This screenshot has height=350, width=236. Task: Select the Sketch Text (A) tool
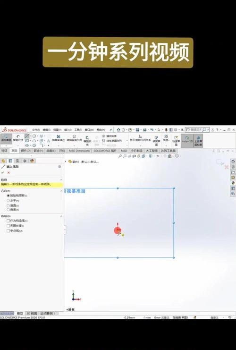(x=49, y=141)
